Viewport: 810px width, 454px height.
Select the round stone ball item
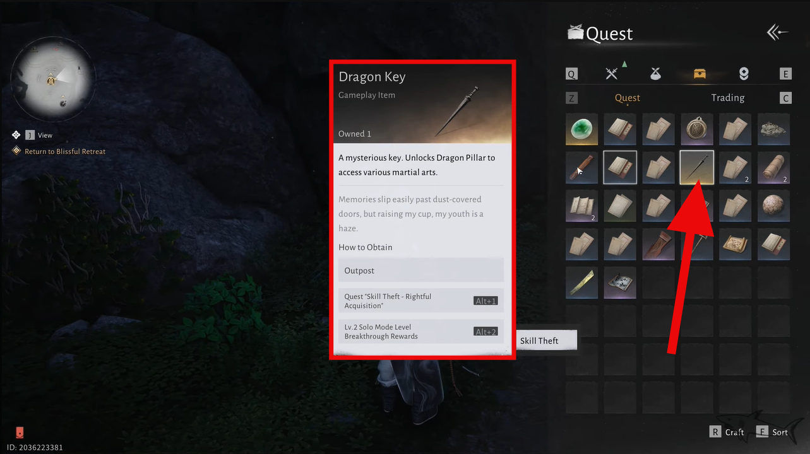[x=774, y=206]
